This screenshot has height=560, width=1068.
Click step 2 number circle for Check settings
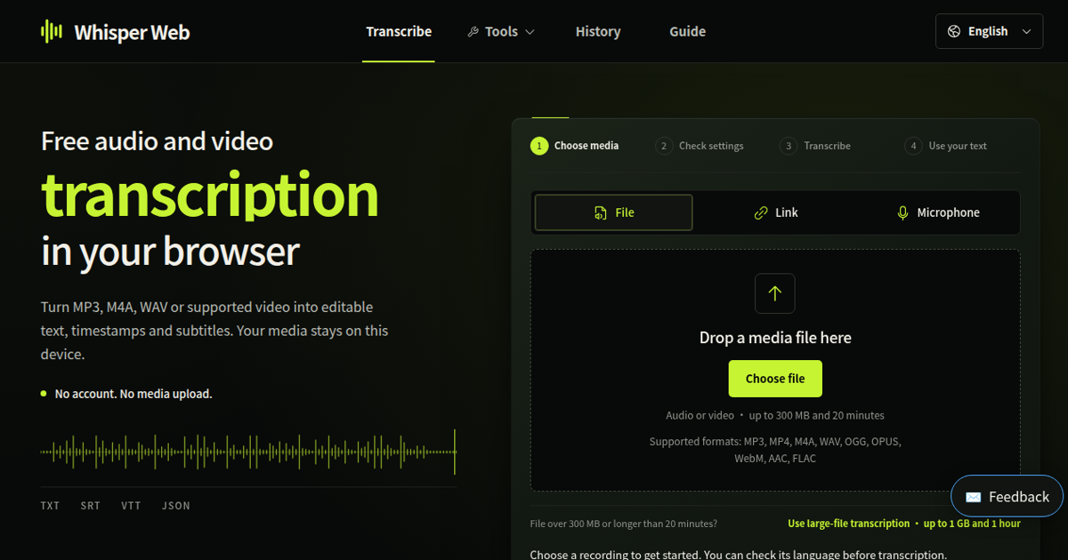tap(664, 146)
